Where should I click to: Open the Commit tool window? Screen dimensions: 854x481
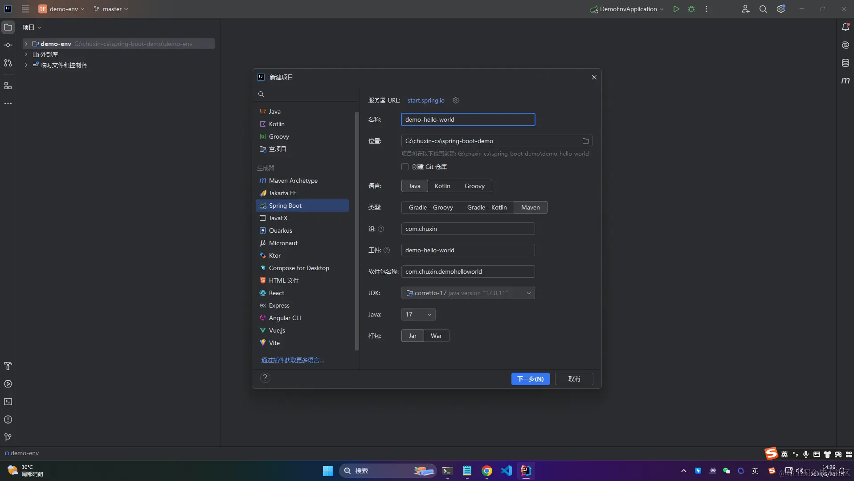[8, 45]
